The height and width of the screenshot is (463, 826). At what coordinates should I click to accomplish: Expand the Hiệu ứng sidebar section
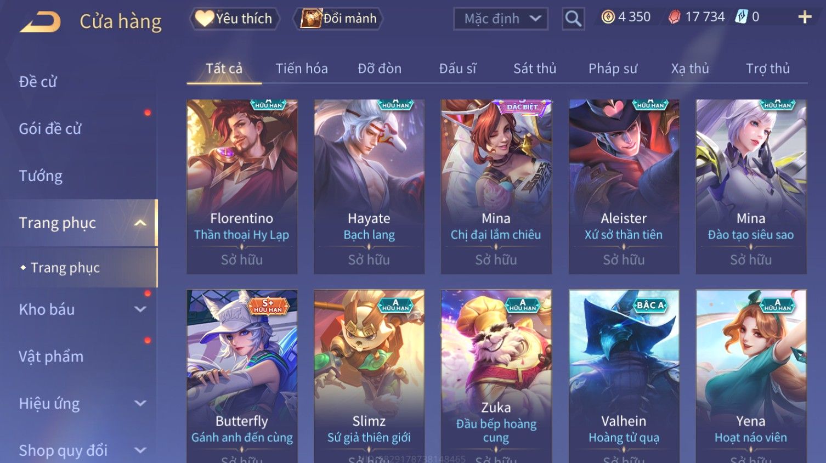pyautogui.click(x=140, y=404)
